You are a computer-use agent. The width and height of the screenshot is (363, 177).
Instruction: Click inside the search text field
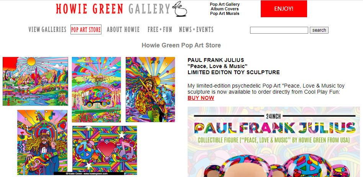pyautogui.click(x=279, y=30)
